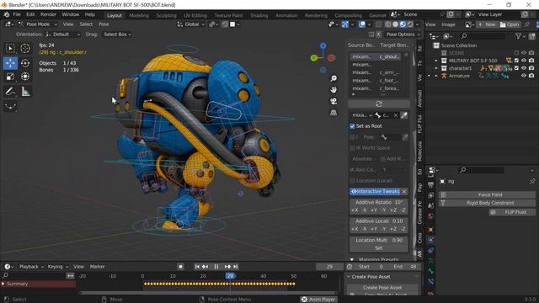Activate the Scale tool
Screen dimensions: 539x303
(10, 77)
